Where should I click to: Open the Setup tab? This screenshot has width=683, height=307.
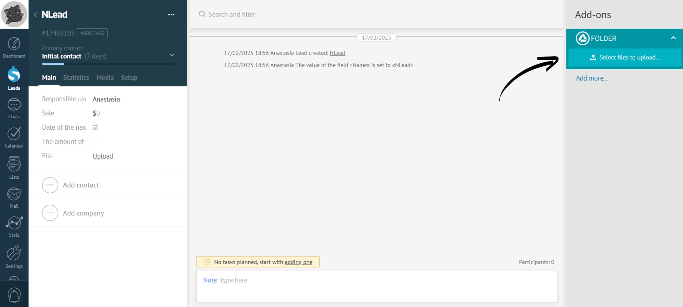[x=129, y=78]
